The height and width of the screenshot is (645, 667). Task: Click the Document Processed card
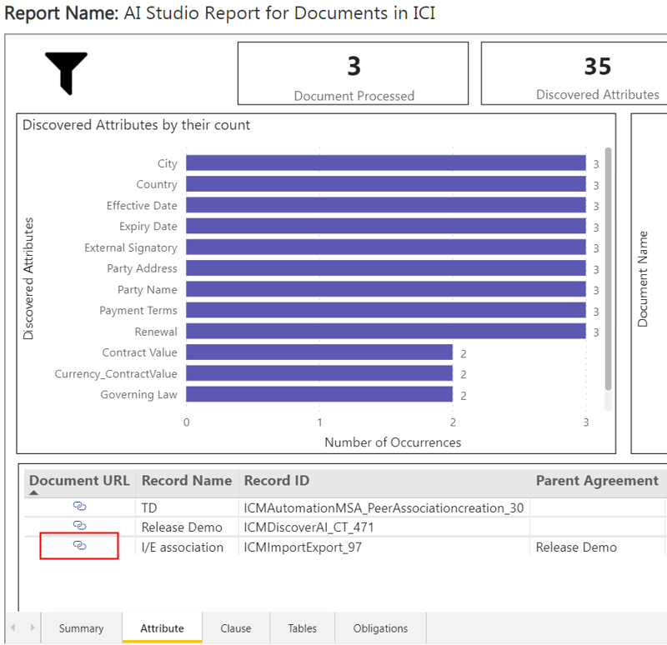(x=354, y=74)
